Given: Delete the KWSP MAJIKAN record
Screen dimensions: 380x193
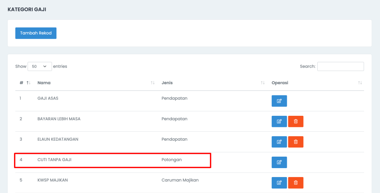Looking at the screenshot, I should point(296,183).
